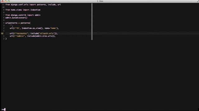
Task: Click the 'from home.views import IndexView' line
Action: pos(23,10)
